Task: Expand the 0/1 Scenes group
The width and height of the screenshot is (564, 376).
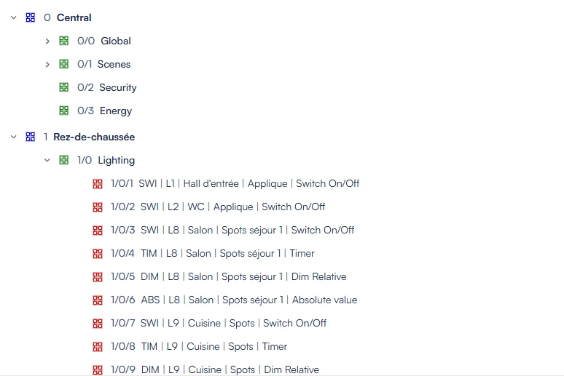Action: (x=47, y=65)
